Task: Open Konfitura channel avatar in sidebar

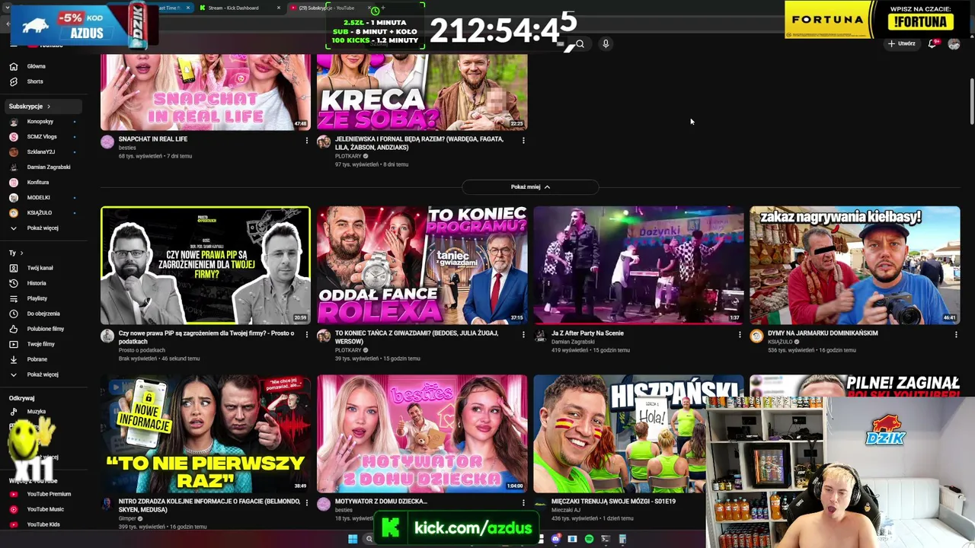Action: pyautogui.click(x=13, y=183)
